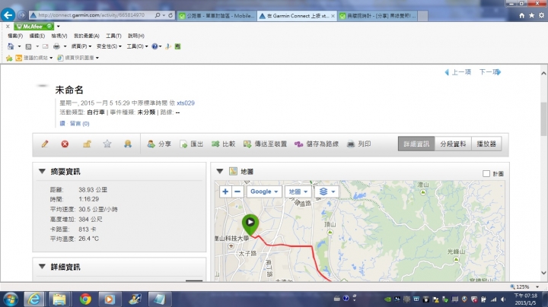Image resolution: width=548 pixels, height=307 pixels.
Task: Open the 編輯(E) menu
Action: [37, 36]
